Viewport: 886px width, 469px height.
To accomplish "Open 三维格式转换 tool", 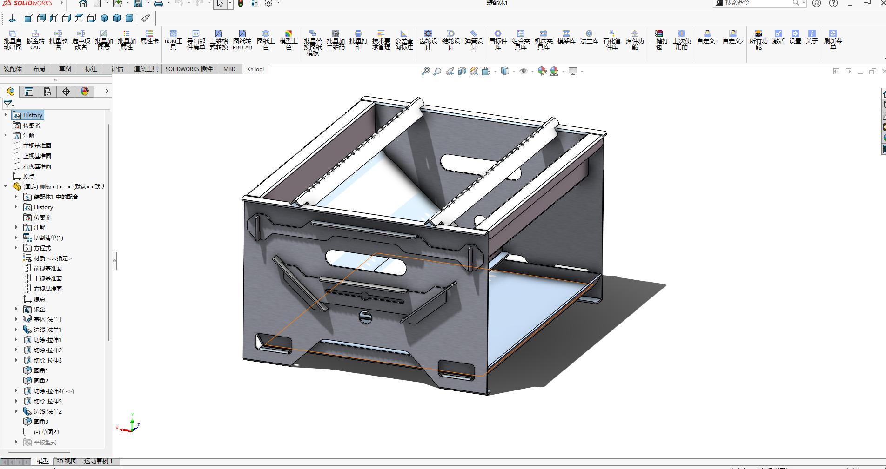I will pyautogui.click(x=219, y=40).
